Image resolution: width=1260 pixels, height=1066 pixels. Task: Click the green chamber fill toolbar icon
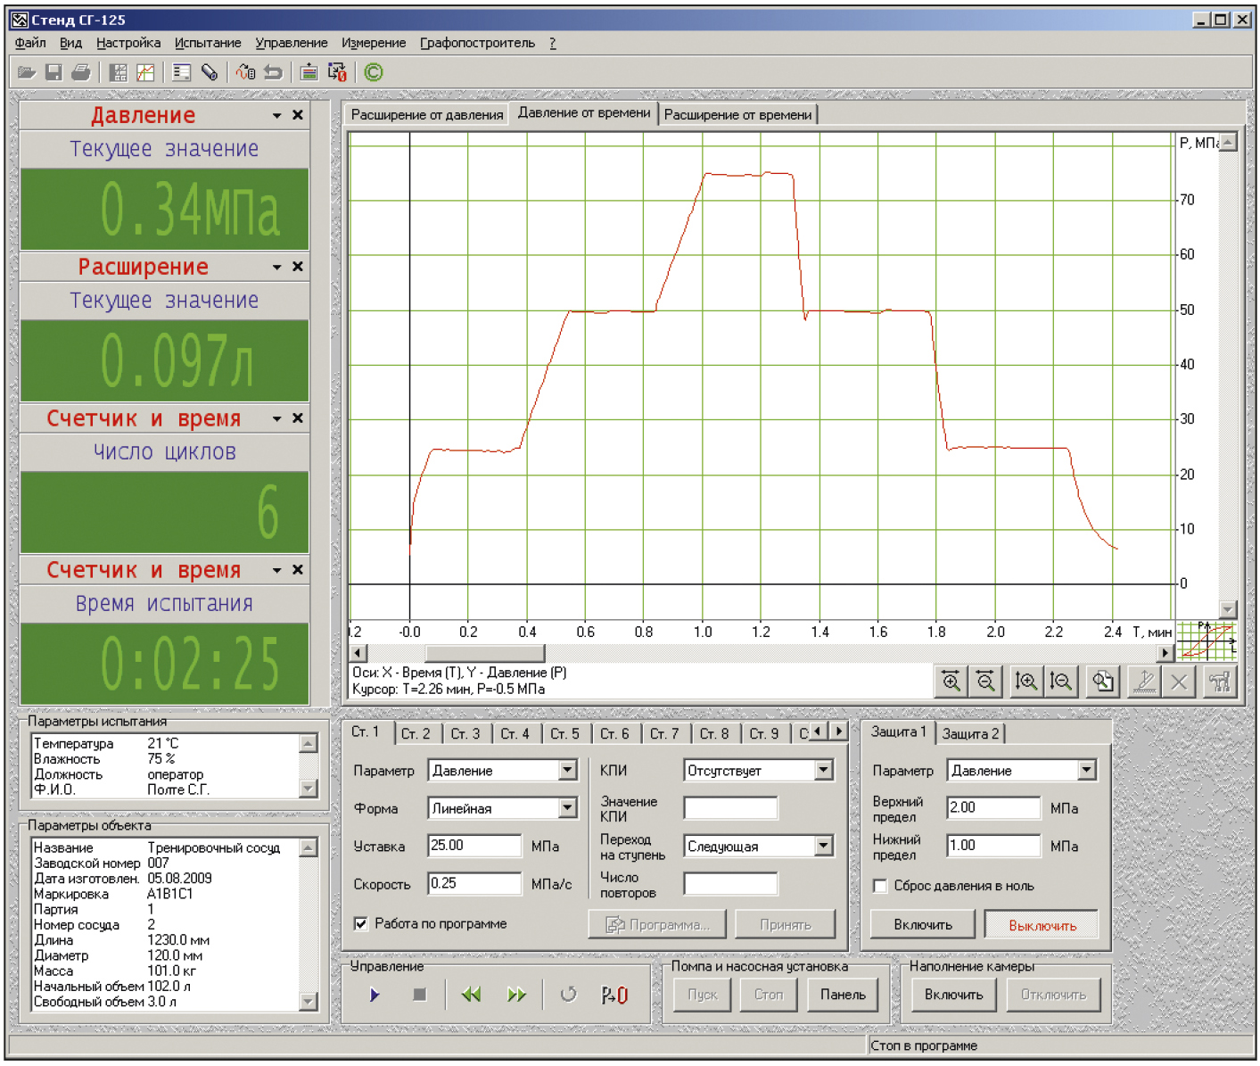pos(309,72)
